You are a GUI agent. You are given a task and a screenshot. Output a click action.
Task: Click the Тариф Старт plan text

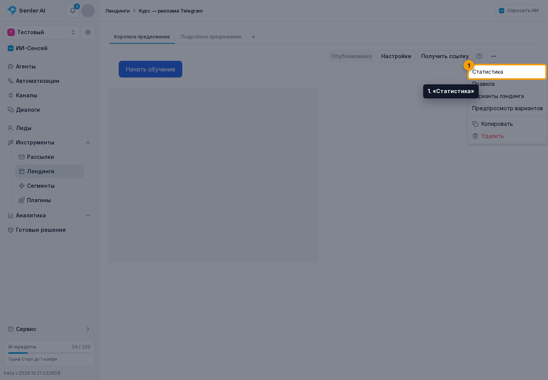pyautogui.click(x=33, y=359)
